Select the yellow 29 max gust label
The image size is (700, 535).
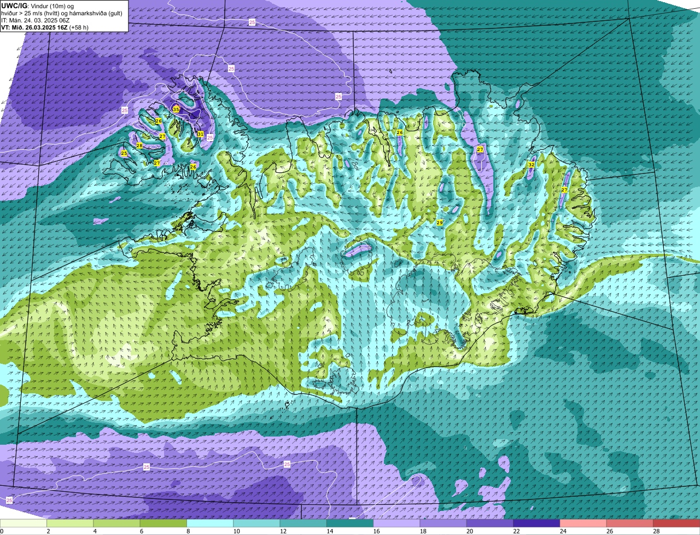pos(440,223)
